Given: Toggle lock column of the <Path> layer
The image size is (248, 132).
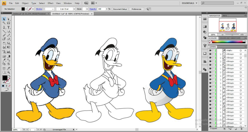Looking at the screenshot, I should point(213,51).
